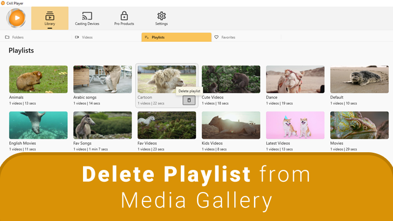Click '1 videos | 14 secs' under Arabic songs

[87, 103]
